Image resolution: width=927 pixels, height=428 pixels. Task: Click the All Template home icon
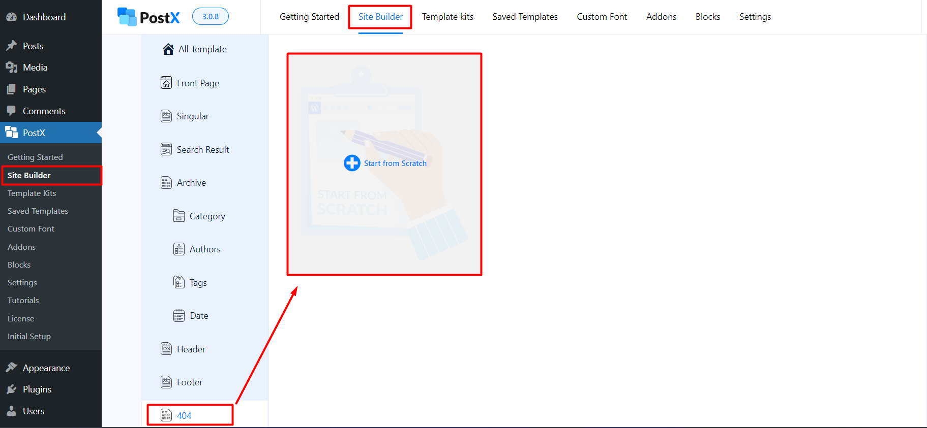tap(168, 49)
